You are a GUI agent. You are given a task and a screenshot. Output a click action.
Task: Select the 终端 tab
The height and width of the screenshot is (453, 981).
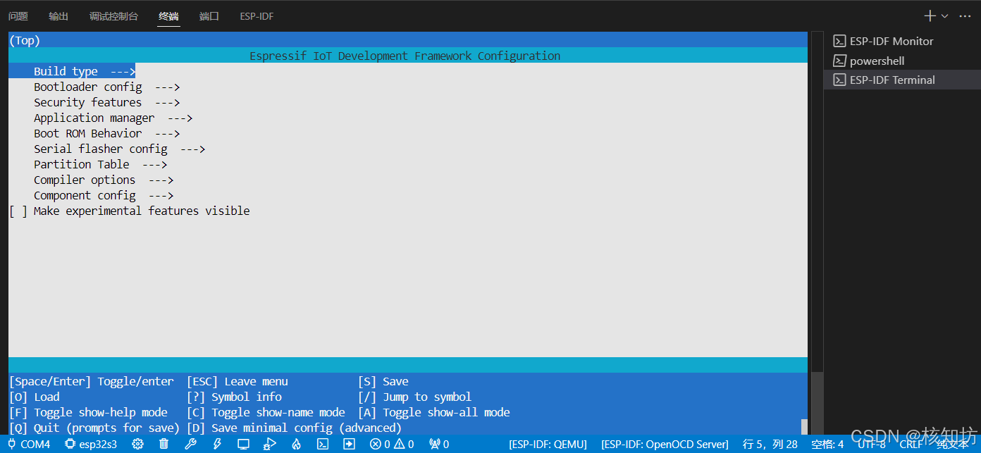pyautogui.click(x=168, y=16)
